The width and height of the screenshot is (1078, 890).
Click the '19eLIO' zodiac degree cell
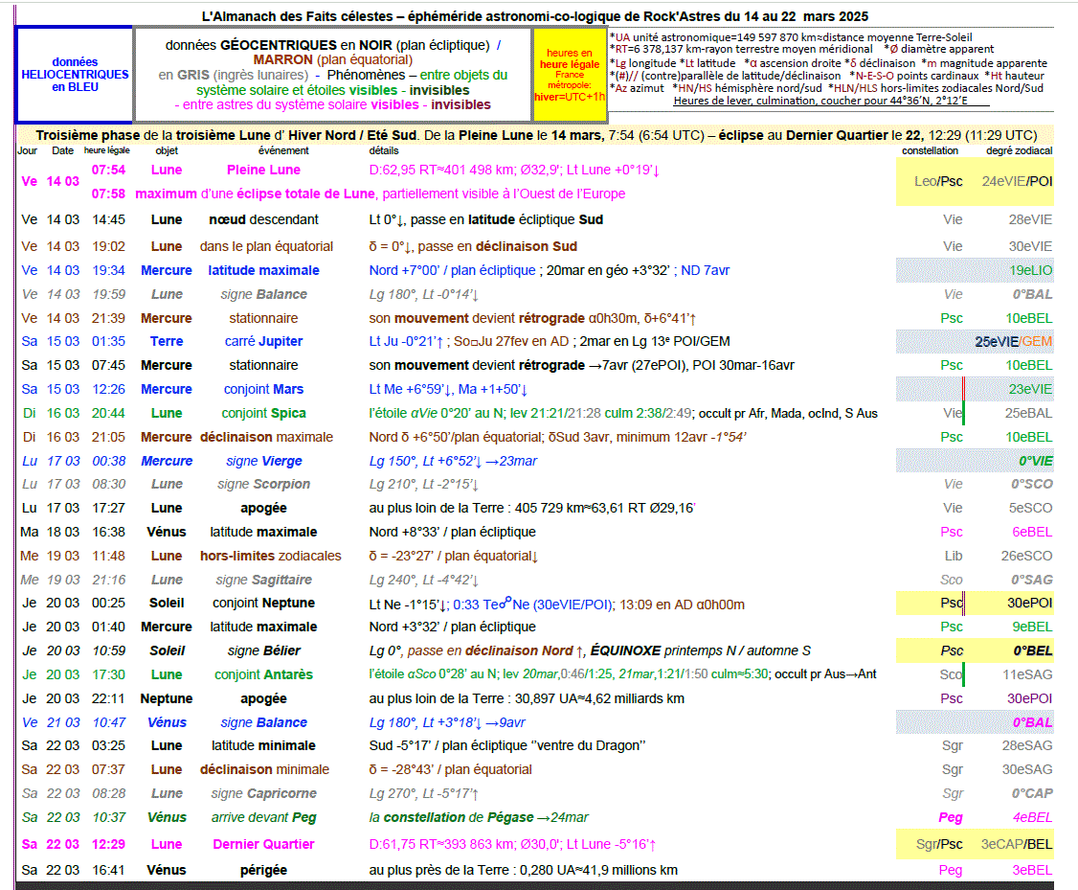click(1030, 271)
